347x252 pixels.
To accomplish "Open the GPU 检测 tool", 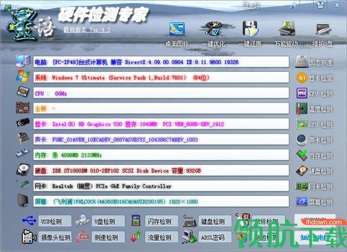I will click(x=314, y=125).
